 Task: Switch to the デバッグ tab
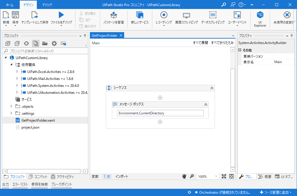point(47,5)
